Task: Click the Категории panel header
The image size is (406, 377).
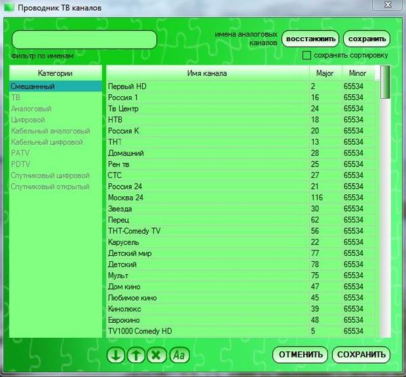Action: coord(55,73)
